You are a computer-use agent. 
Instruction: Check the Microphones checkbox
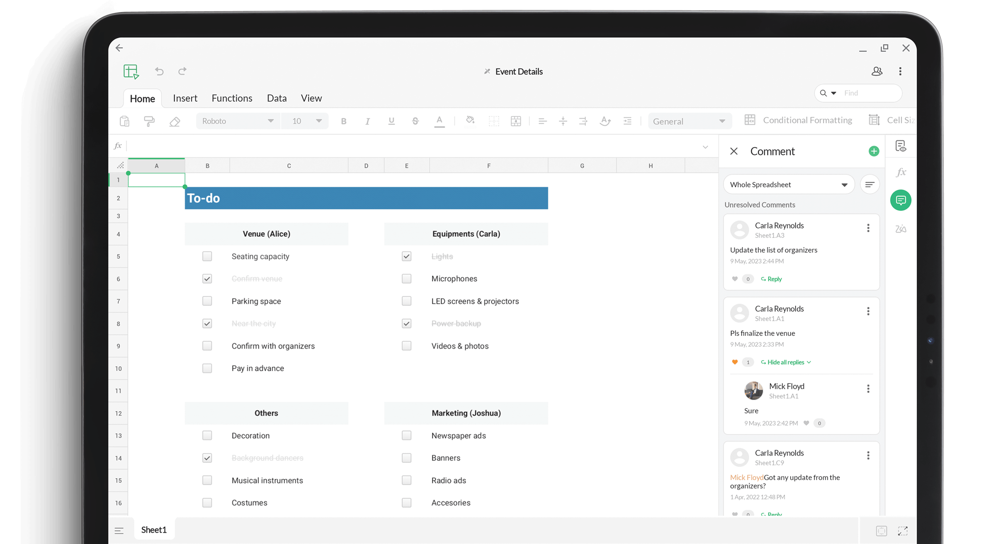click(x=406, y=278)
